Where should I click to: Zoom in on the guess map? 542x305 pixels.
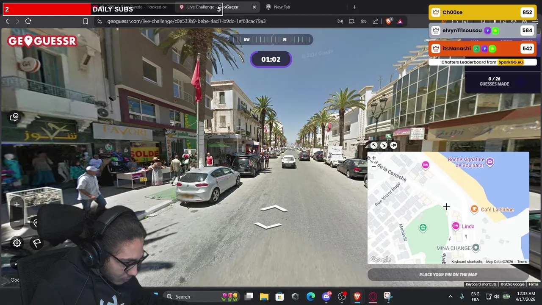(373, 158)
